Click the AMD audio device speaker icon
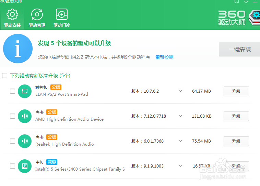 pos(25,116)
